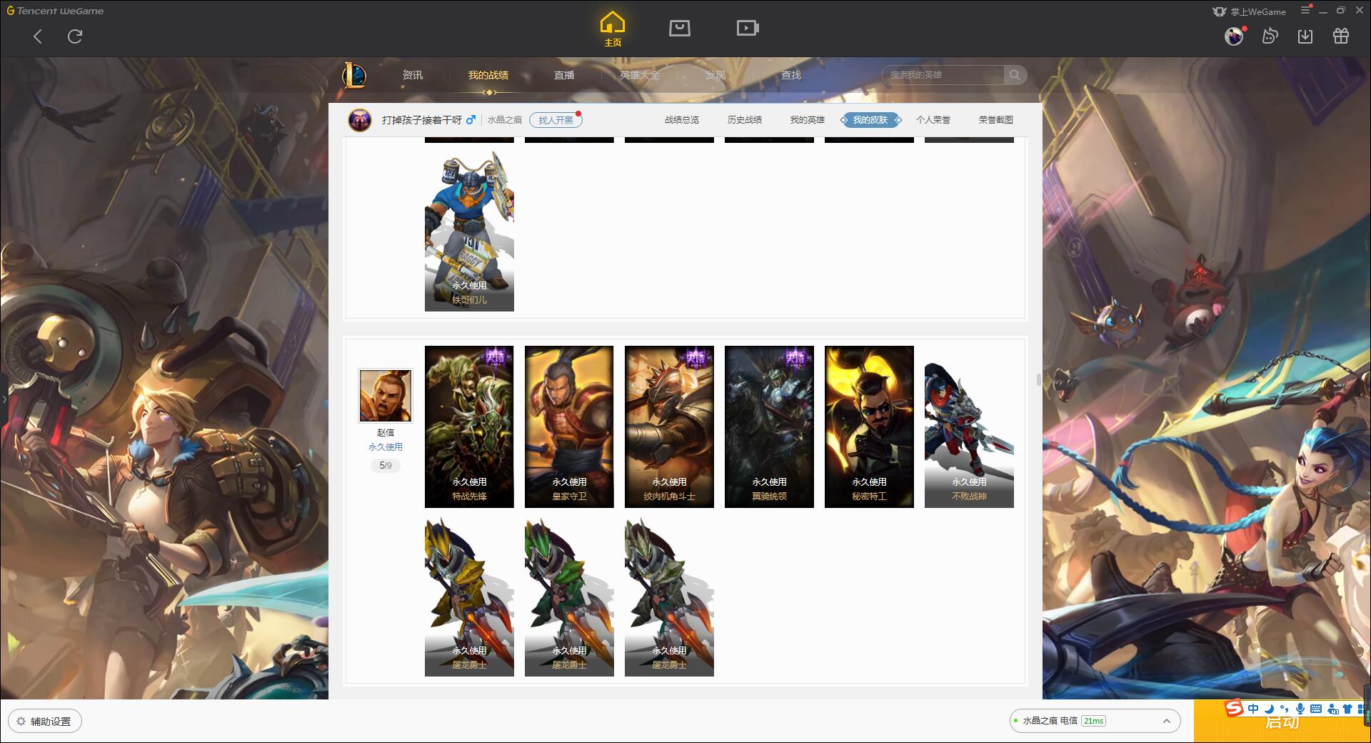Toggle Sogou punctuation mode icon

point(1285,709)
